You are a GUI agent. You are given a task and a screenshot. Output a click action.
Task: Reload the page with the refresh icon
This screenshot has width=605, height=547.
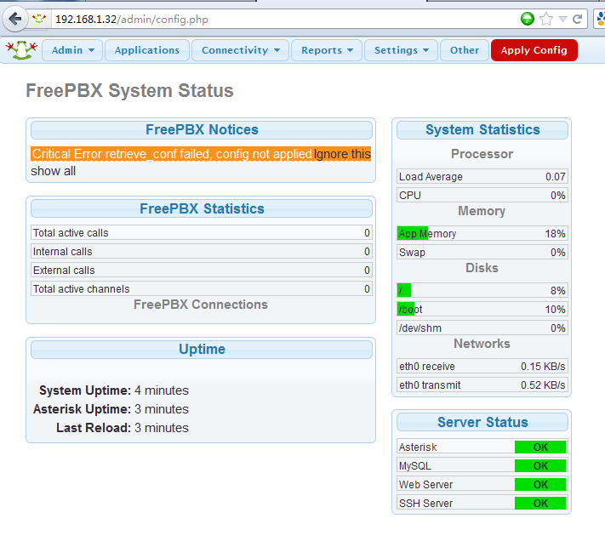point(577,19)
